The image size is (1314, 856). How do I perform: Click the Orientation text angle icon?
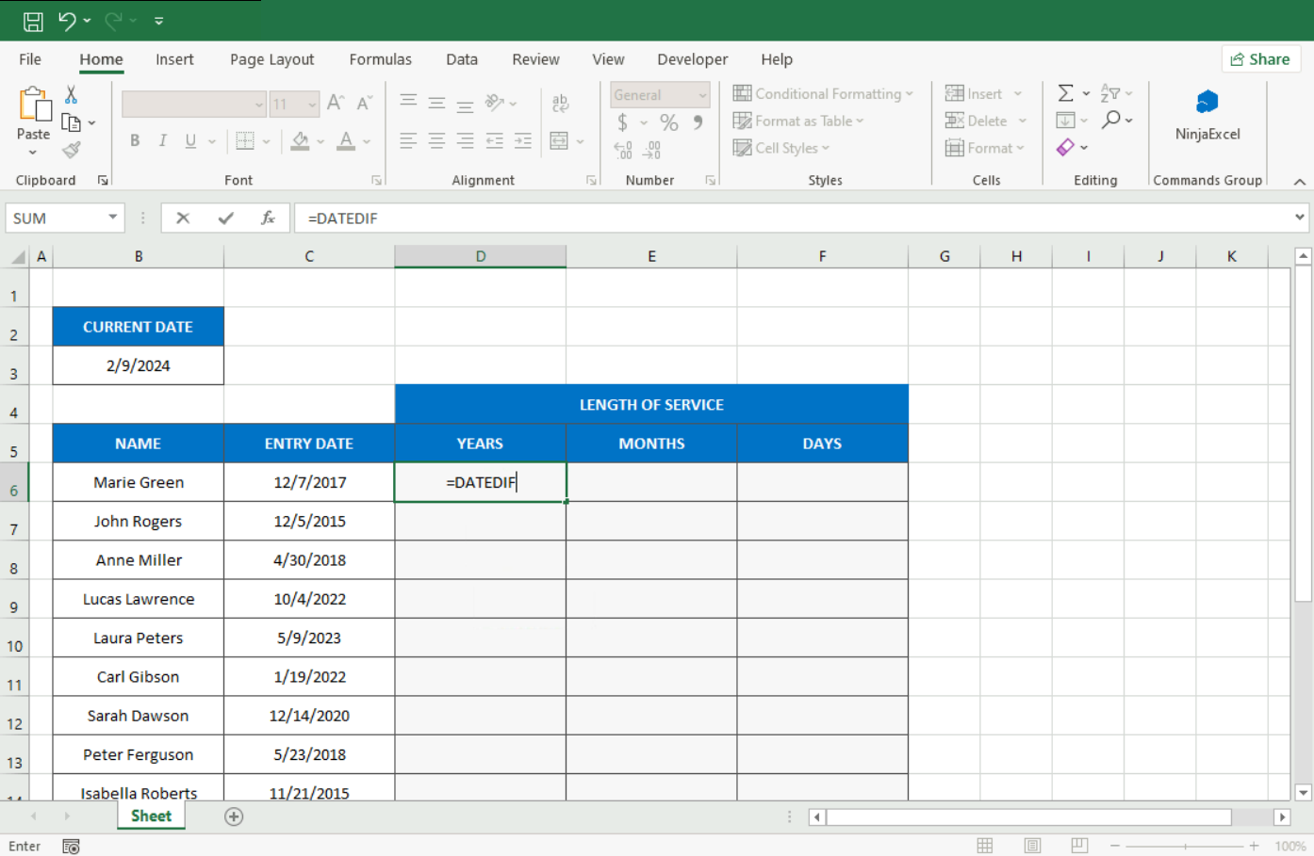tap(495, 102)
